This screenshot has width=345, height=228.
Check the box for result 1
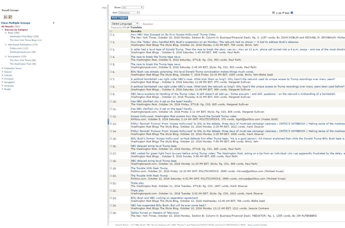[x=111, y=35]
